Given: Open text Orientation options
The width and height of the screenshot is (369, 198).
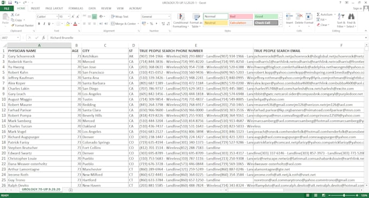Looking at the screenshot, I should (101, 17).
